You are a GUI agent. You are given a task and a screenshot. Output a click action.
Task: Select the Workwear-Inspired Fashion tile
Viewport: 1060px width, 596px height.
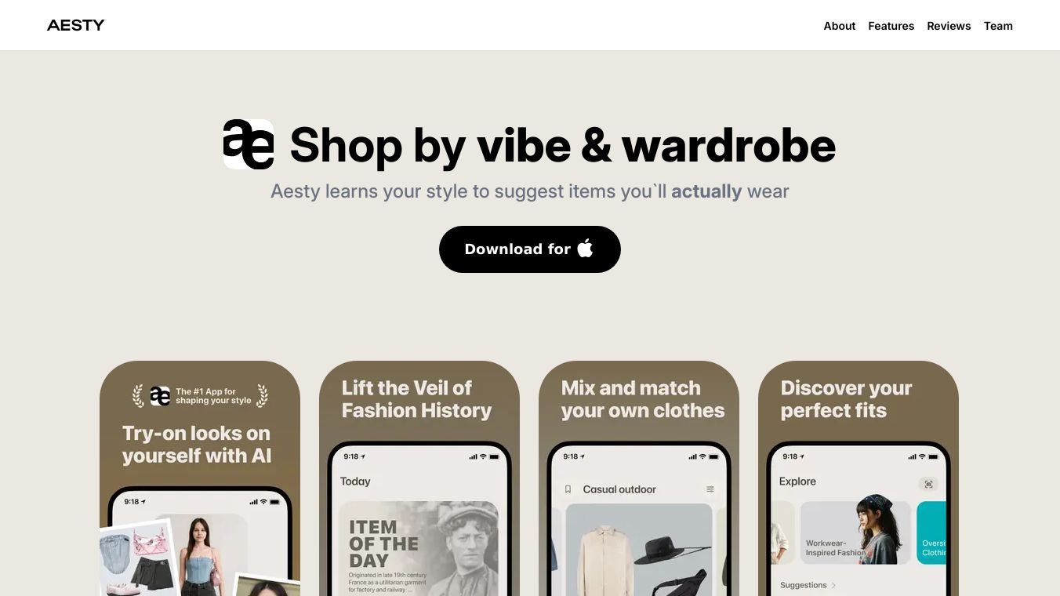click(x=855, y=532)
